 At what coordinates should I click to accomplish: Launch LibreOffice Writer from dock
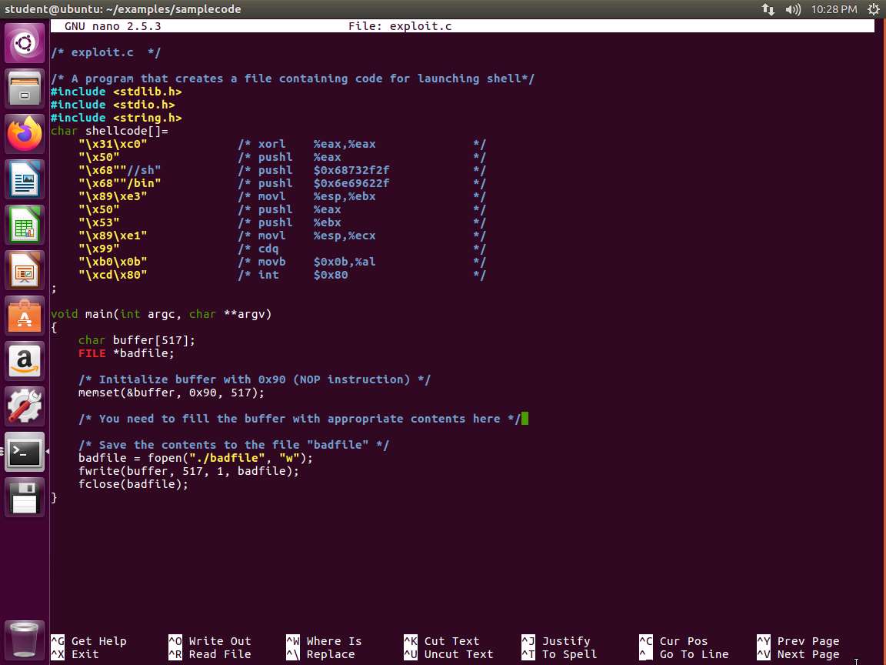(25, 181)
